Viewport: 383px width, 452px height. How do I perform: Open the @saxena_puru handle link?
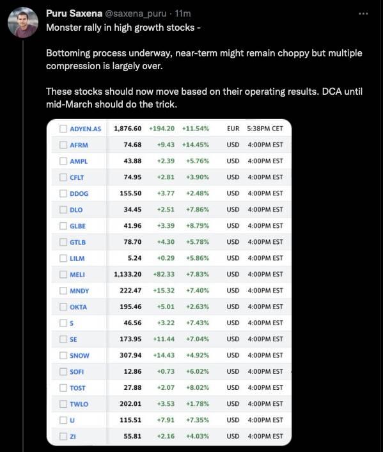click(136, 13)
